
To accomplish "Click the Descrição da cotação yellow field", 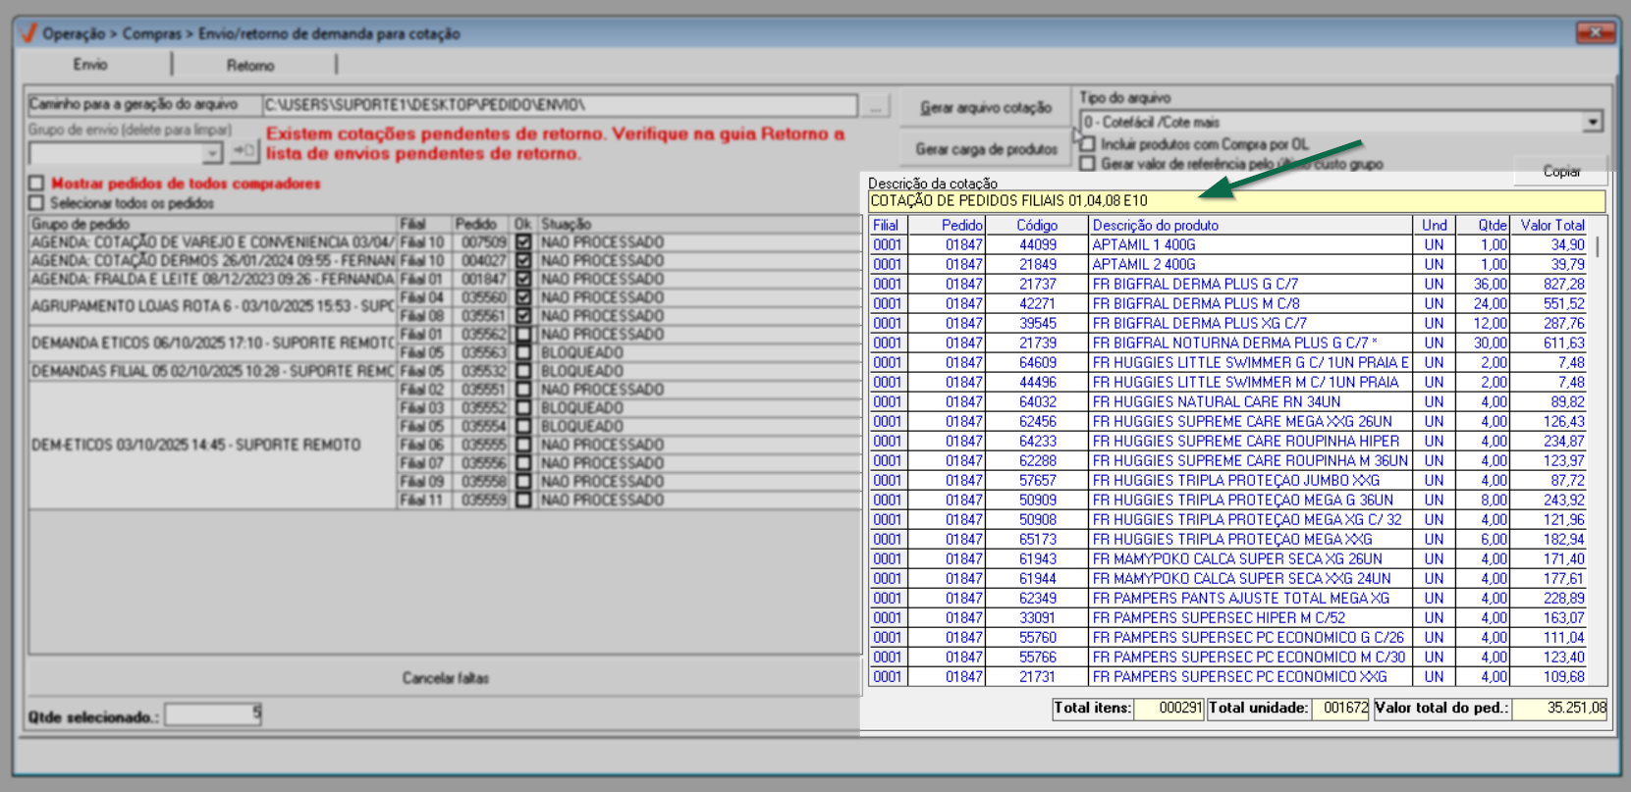I will click(x=1235, y=201).
